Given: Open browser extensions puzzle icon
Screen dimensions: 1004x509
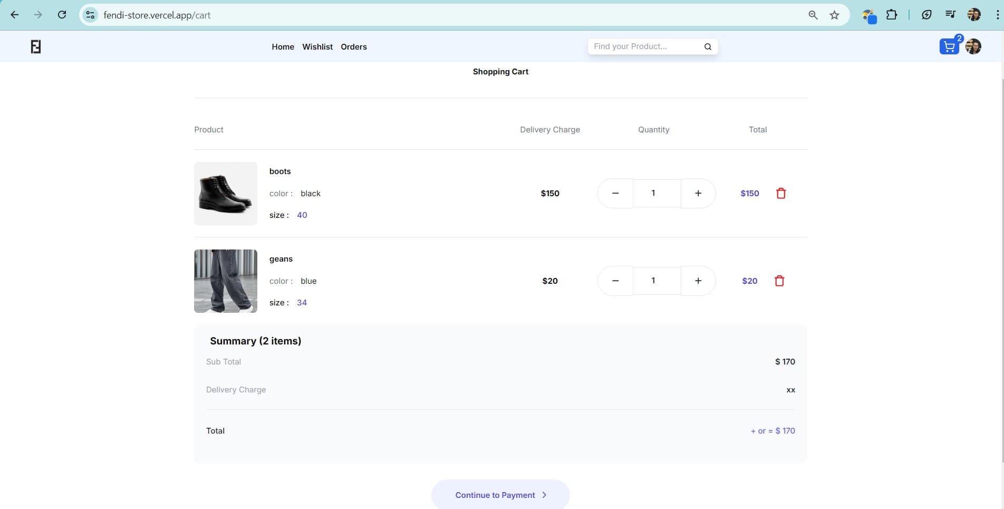Looking at the screenshot, I should [x=892, y=15].
